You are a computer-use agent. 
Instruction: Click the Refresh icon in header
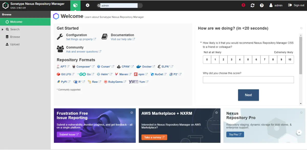tap(253, 5)
